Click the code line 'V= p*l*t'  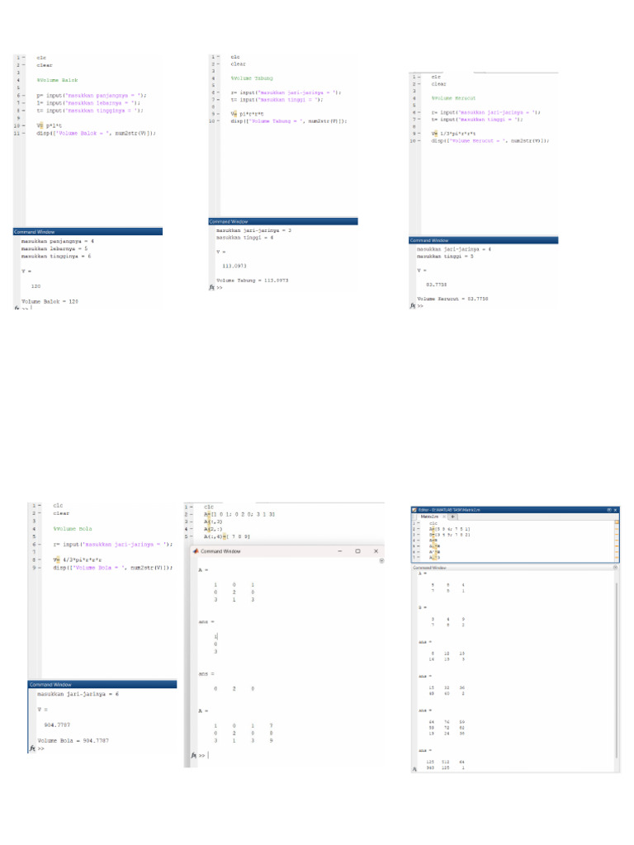pyautogui.click(x=49, y=125)
